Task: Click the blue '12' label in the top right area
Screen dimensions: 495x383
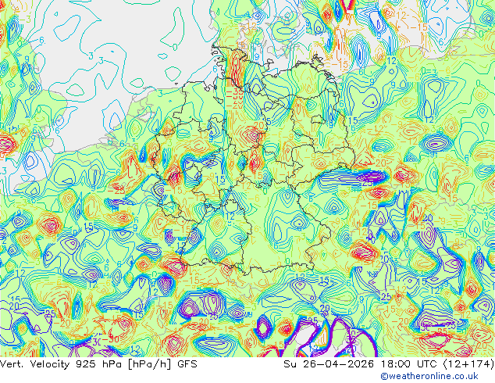Action: click(391, 61)
